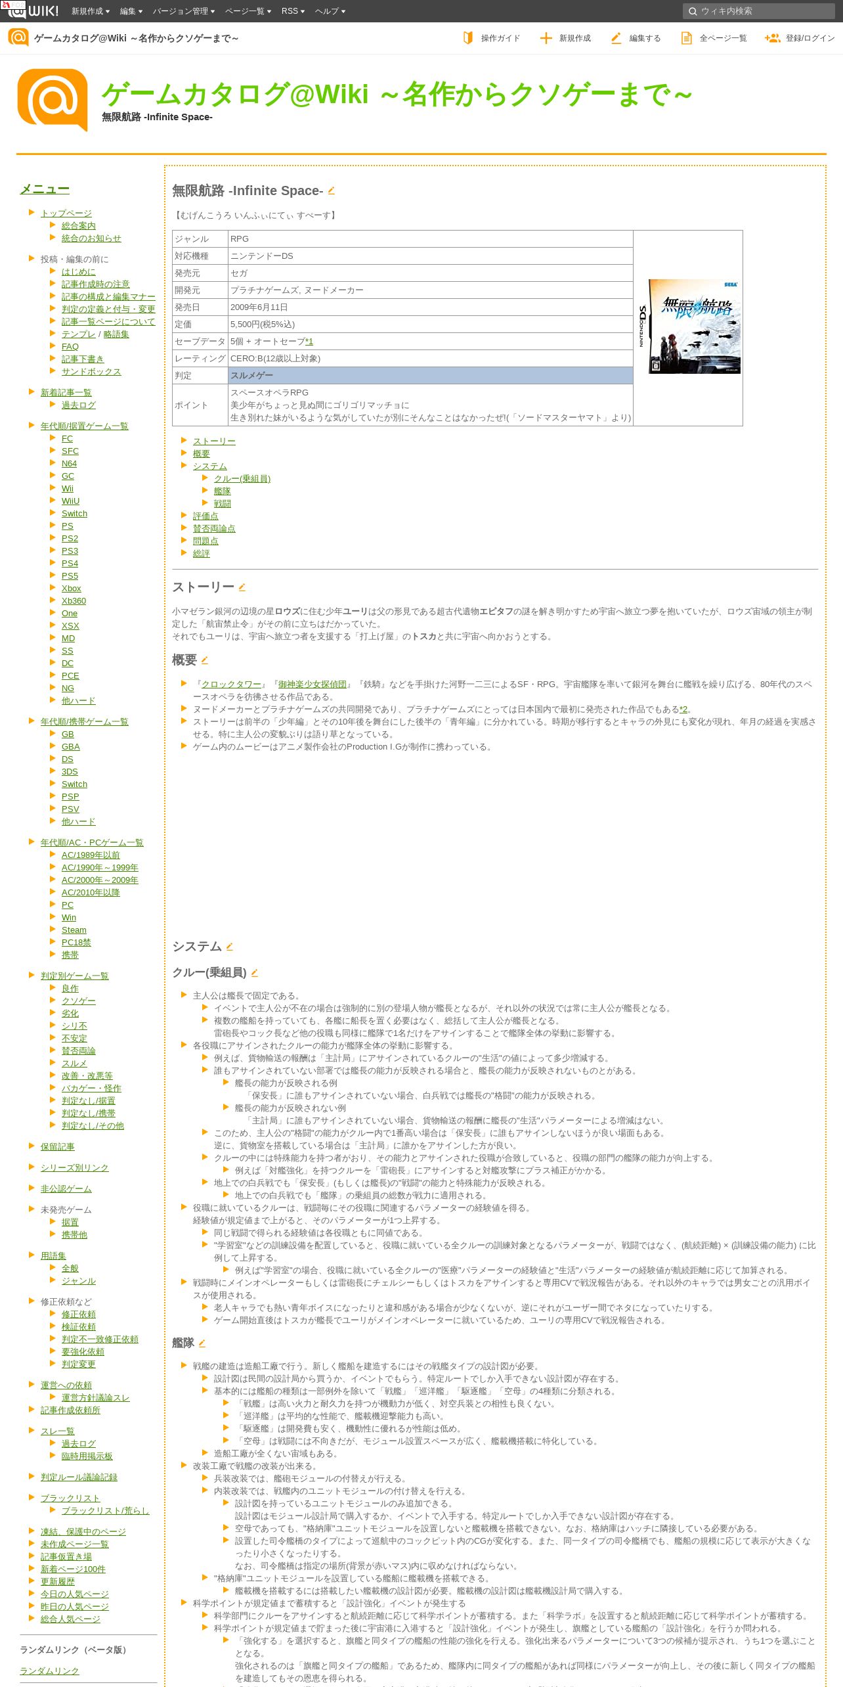Click edit pencil next to システム heading

(229, 947)
